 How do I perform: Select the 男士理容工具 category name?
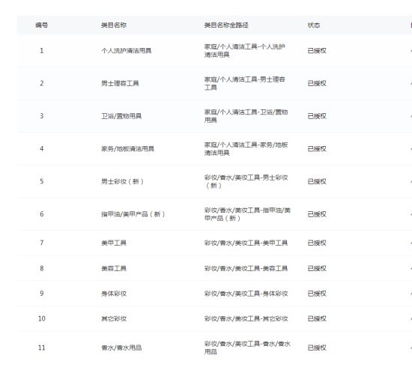[x=120, y=84]
